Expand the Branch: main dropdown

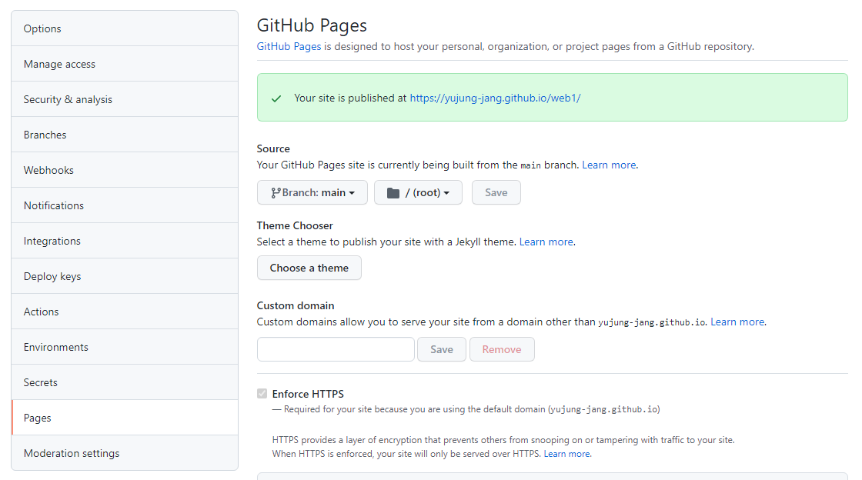point(312,193)
